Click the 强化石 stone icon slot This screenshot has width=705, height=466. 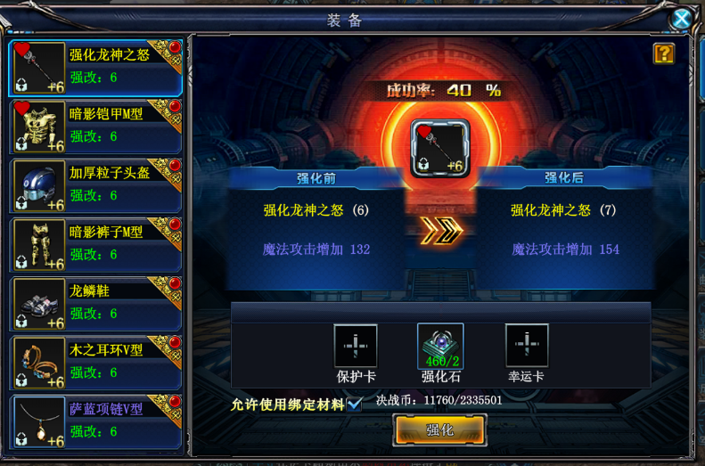(440, 346)
